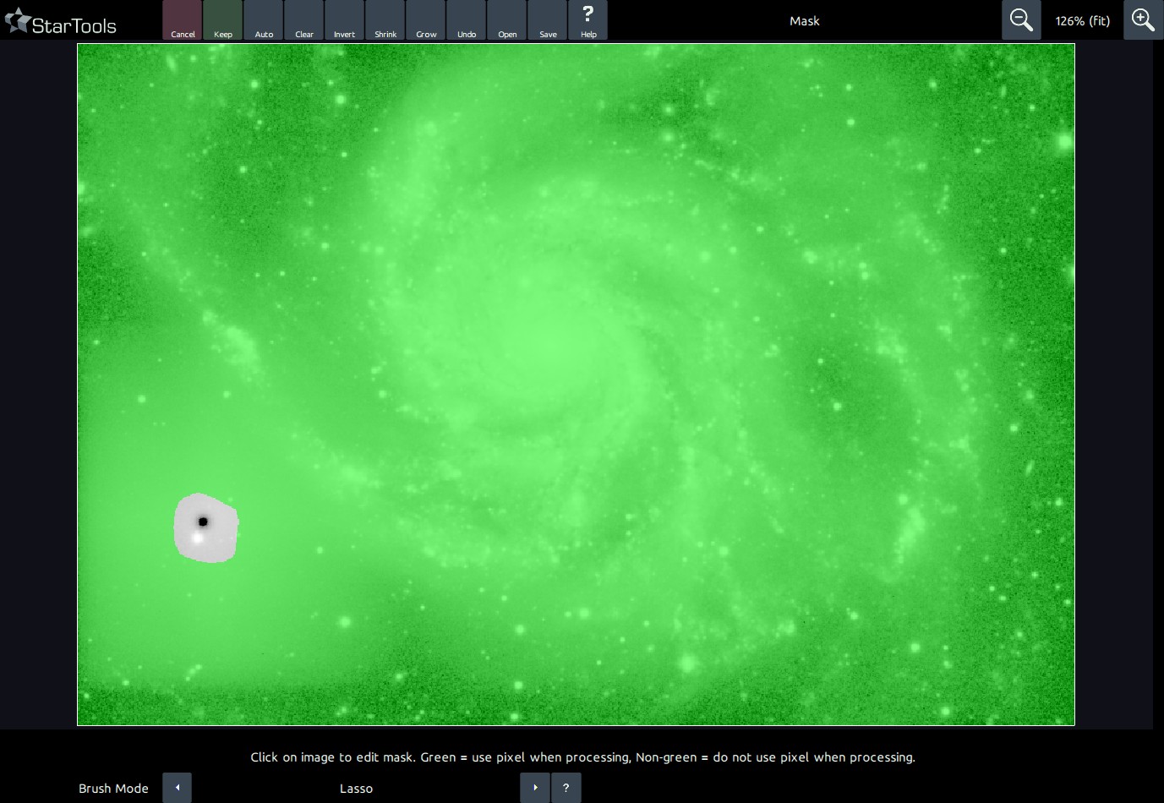Click the bright galaxy core in image

[541, 338]
